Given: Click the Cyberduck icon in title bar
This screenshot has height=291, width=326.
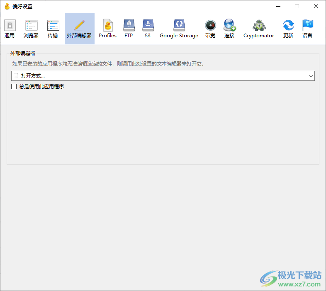Looking at the screenshot, I should point(7,7).
